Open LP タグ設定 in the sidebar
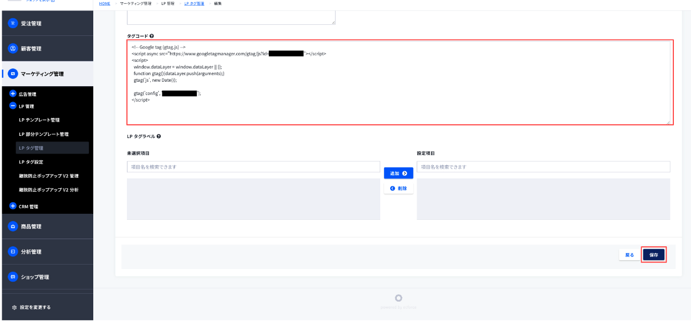 31,162
